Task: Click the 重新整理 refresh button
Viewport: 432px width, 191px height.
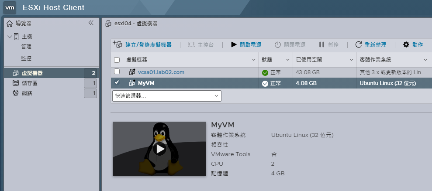Action: pos(371,44)
